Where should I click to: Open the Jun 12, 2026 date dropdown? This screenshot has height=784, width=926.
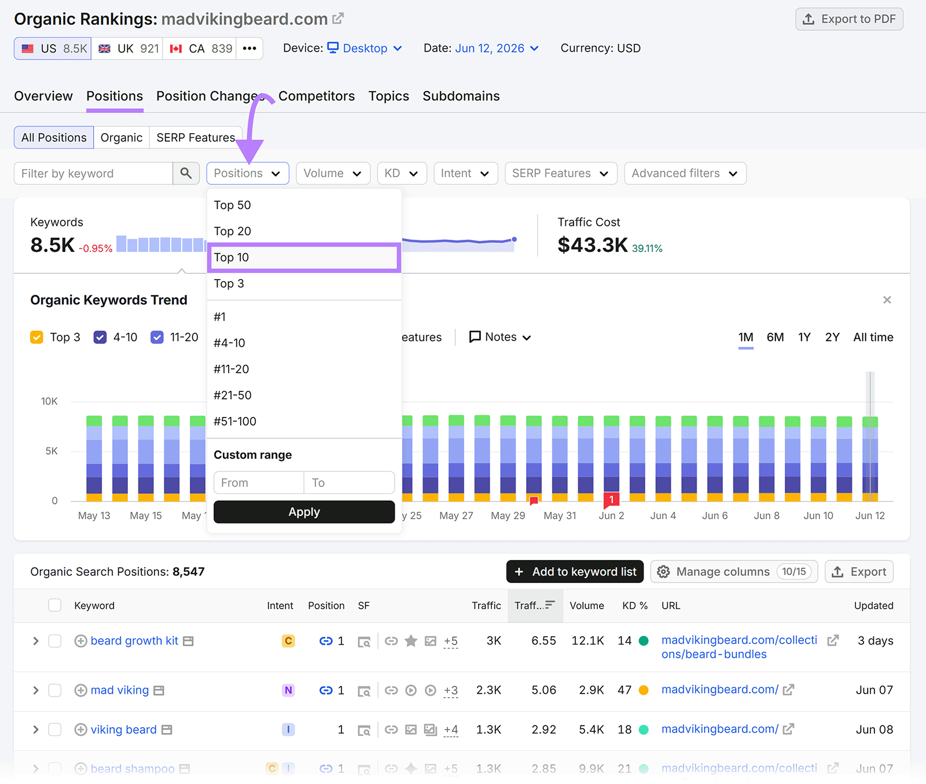pos(497,48)
